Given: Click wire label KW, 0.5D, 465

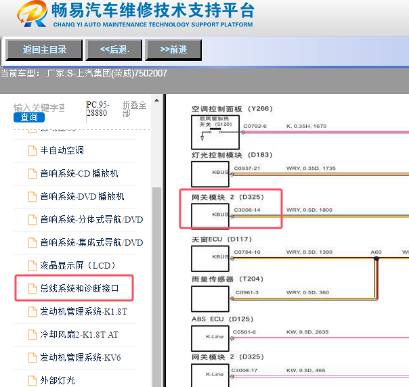Looking at the screenshot, I should pyautogui.click(x=305, y=371).
